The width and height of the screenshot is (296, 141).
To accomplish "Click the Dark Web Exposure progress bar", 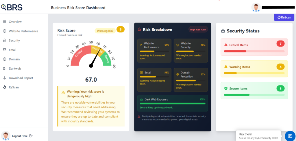I will tap(172, 103).
